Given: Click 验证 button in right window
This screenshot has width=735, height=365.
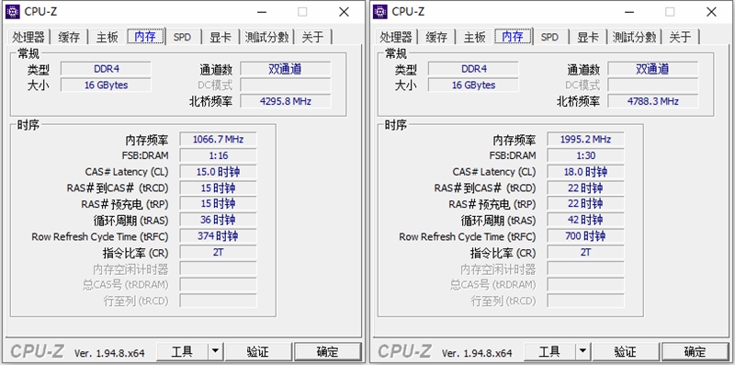Looking at the screenshot, I should [x=625, y=351].
